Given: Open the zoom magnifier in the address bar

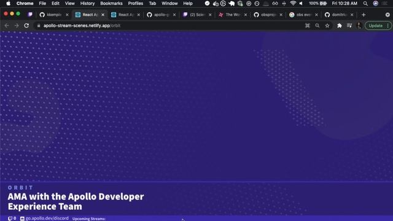Looking at the screenshot, I should [x=317, y=26].
